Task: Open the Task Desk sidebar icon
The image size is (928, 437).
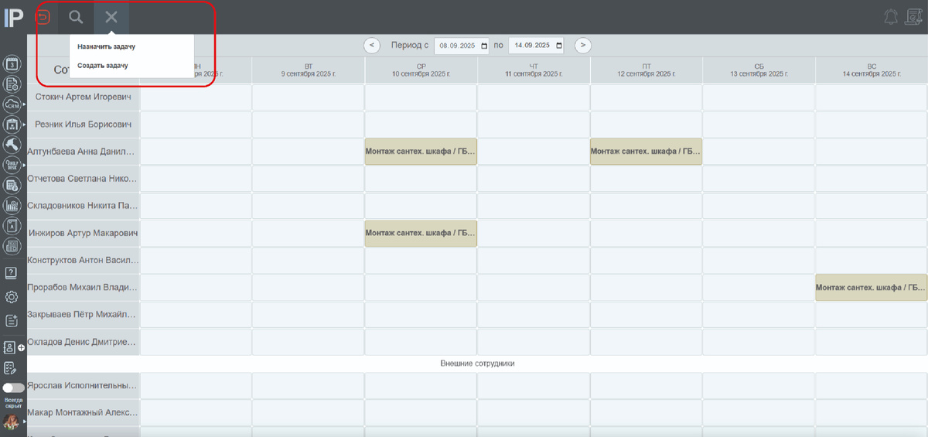Action: pyautogui.click(x=12, y=165)
